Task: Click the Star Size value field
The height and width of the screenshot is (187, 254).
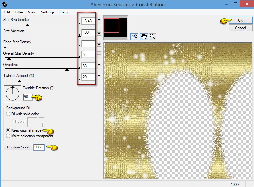Action: point(88,21)
